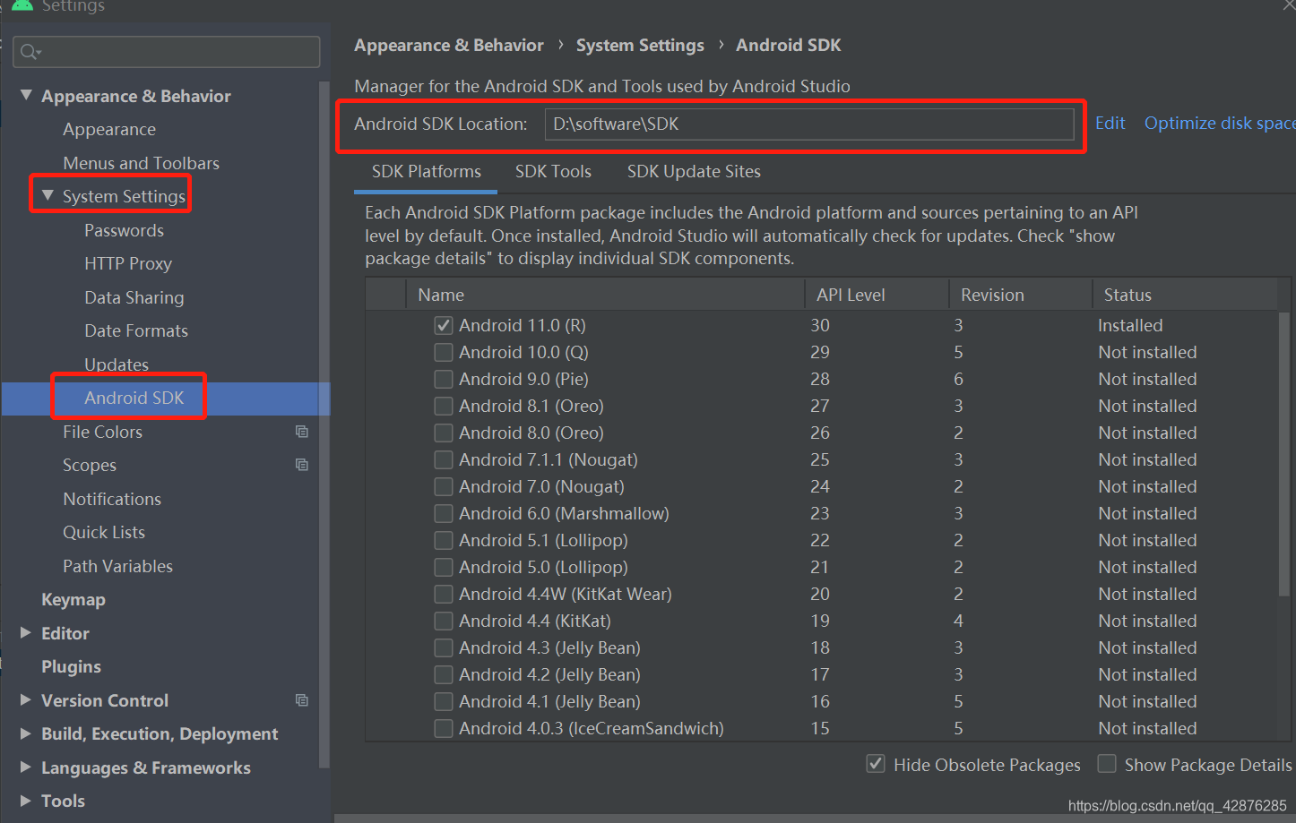Viewport: 1296px width, 823px height.
Task: Check the Android 10.0 (Q) checkbox
Action: pos(444,352)
